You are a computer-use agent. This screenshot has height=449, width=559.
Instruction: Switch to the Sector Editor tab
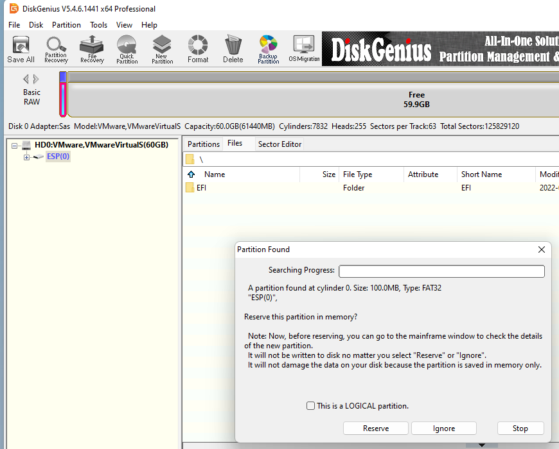tap(279, 144)
